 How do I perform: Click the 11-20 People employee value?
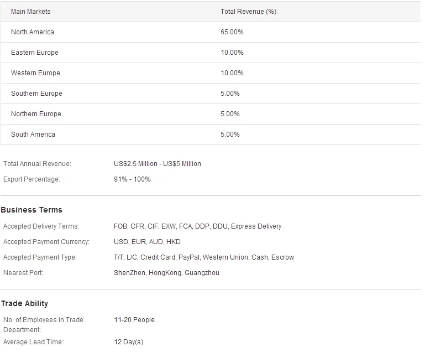pyautogui.click(x=134, y=320)
